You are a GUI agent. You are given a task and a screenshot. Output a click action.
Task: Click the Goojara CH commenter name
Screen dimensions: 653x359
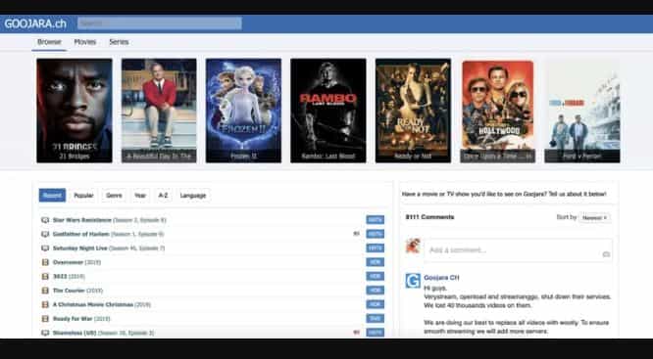(441, 278)
